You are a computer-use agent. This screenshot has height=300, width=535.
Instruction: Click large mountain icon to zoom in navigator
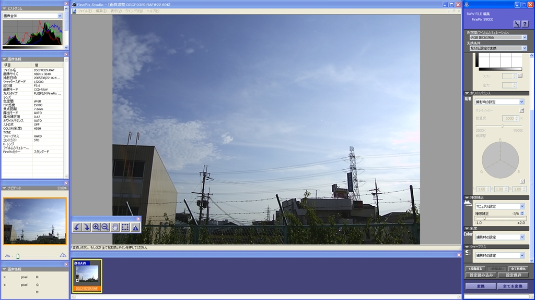tap(63, 255)
